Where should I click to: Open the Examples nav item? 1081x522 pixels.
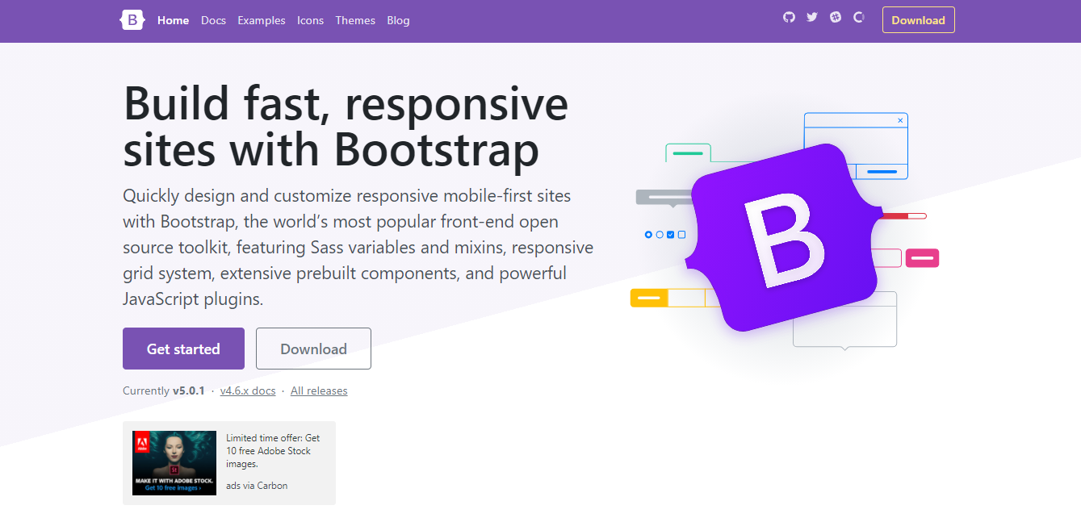click(262, 20)
